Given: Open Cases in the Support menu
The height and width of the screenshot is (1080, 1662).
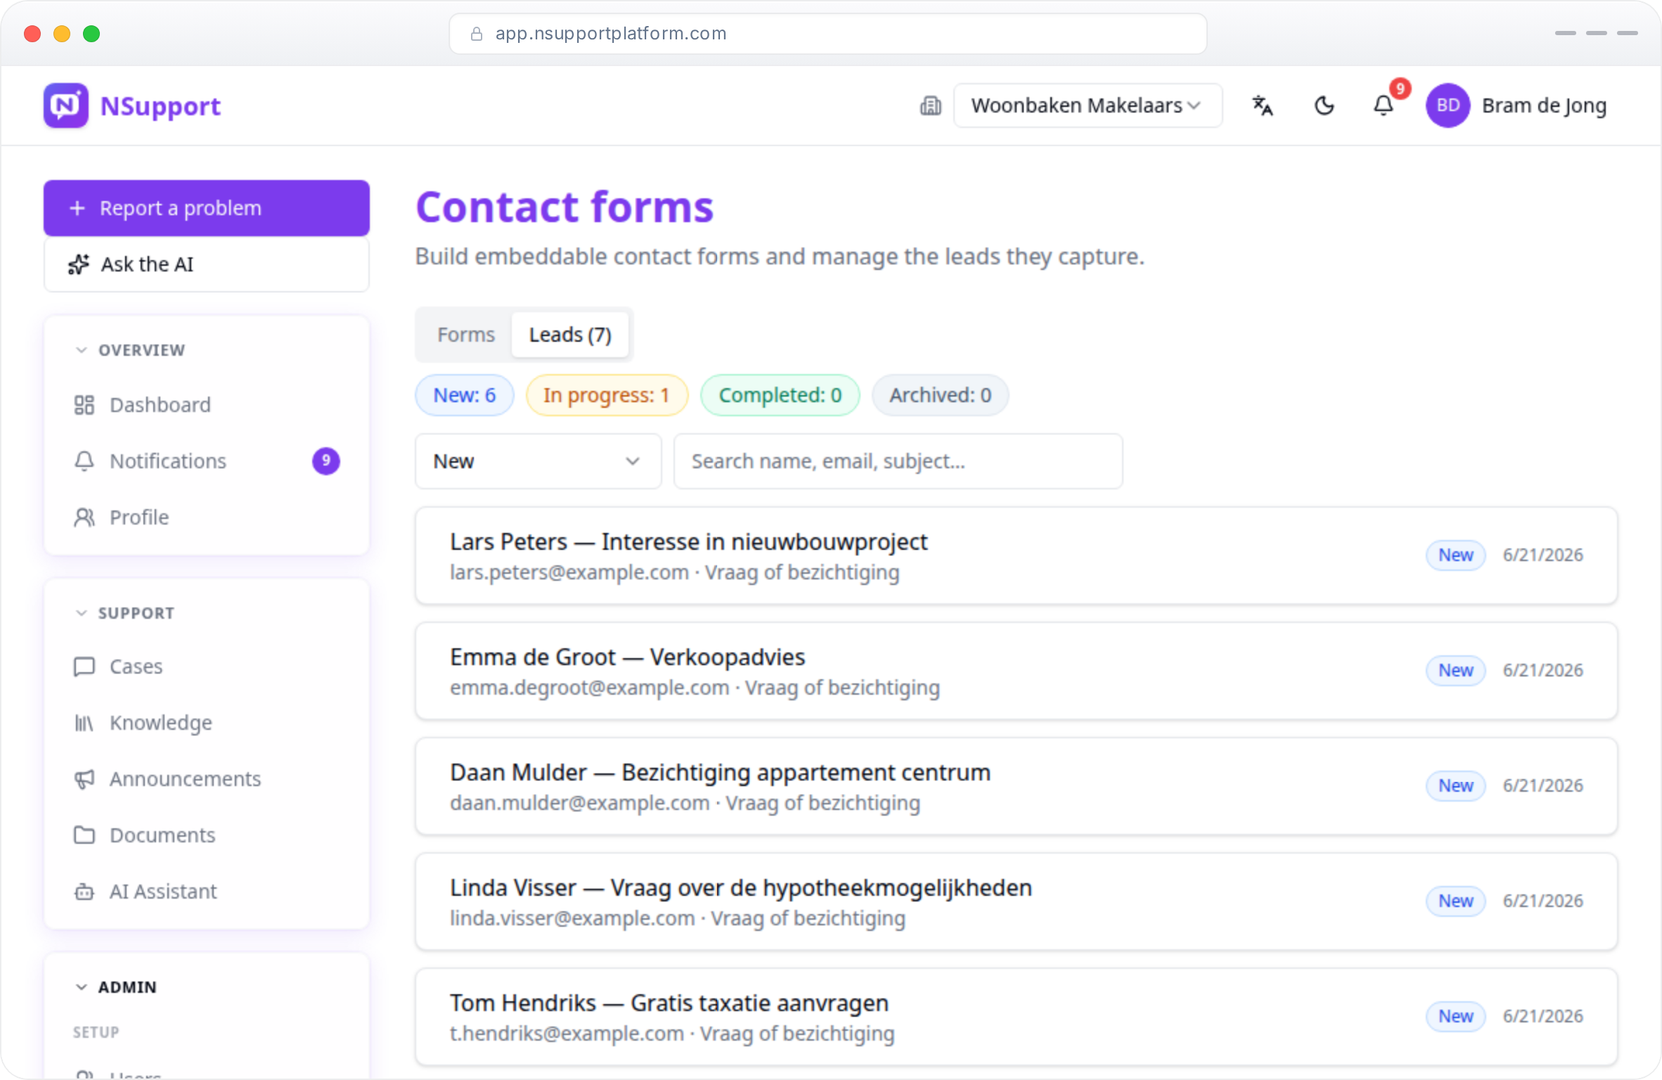Looking at the screenshot, I should 207,667.
